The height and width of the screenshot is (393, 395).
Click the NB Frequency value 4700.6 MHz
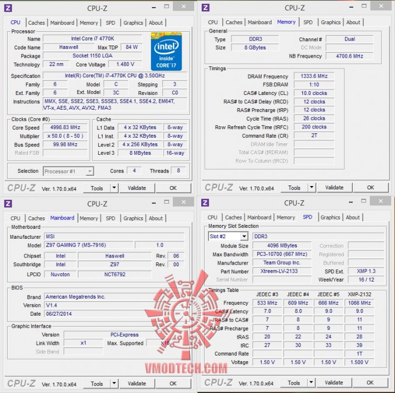coord(349,56)
